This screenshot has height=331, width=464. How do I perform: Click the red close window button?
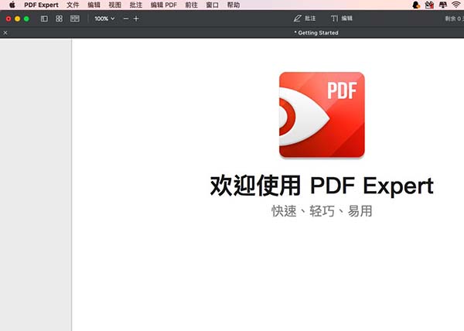pyautogui.click(x=9, y=19)
